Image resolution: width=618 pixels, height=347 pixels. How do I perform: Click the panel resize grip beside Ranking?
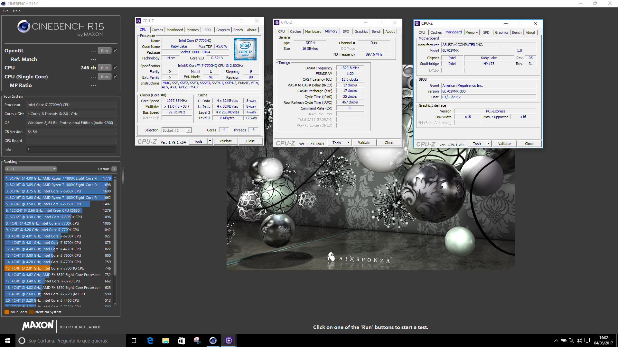123,173
